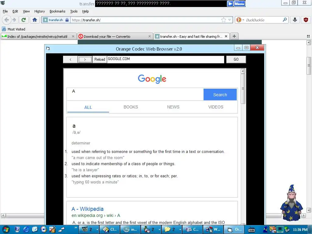Click Orange Codec page scrollbar thumb
This screenshot has height=234, width=312.
pyautogui.click(x=243, y=89)
